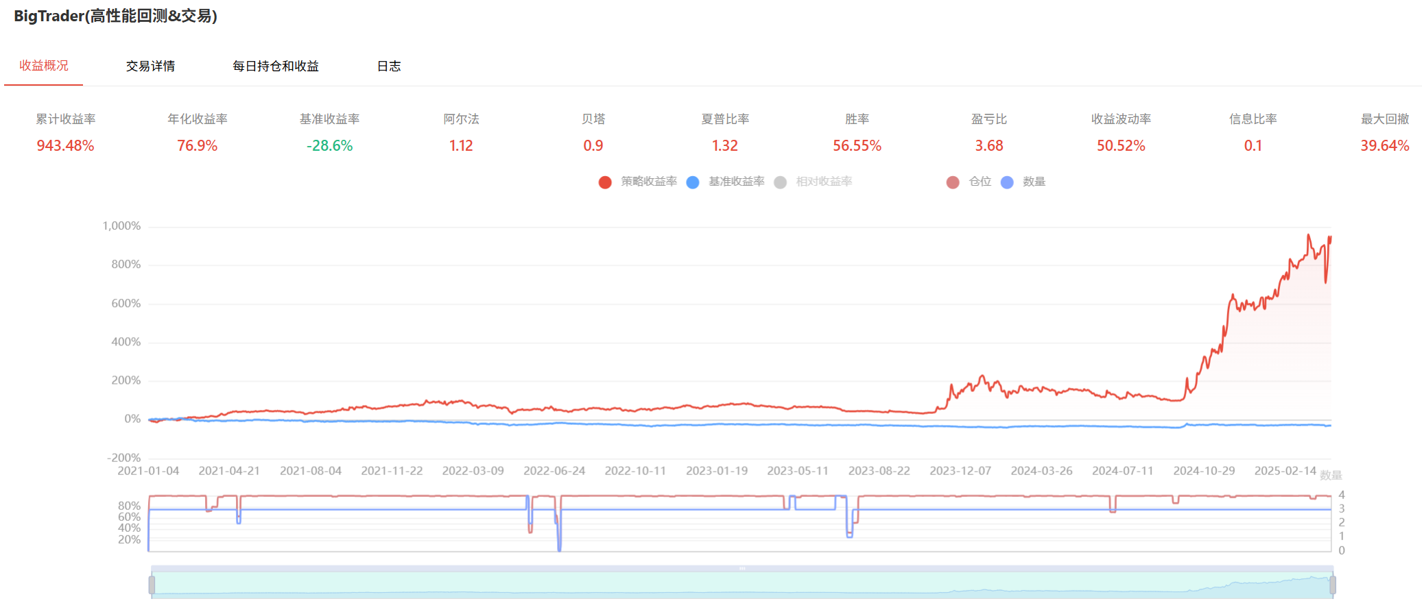
Task: Open the 日志 tab
Action: (x=389, y=66)
